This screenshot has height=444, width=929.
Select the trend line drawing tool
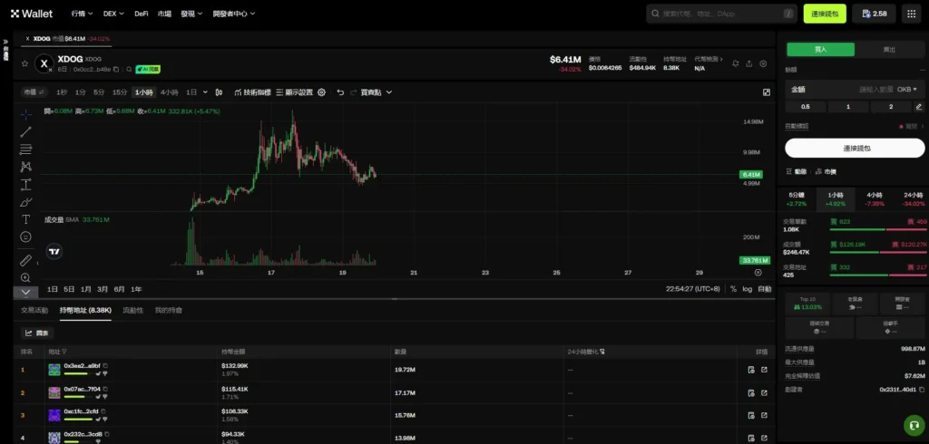tap(25, 132)
